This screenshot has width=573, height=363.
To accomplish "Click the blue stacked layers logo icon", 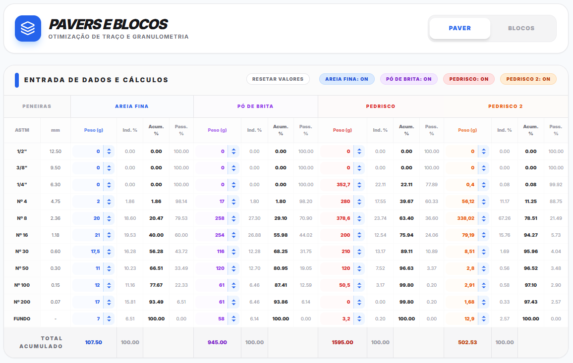I will pyautogui.click(x=28, y=28).
